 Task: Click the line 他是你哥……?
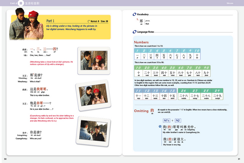pos(41,103)
